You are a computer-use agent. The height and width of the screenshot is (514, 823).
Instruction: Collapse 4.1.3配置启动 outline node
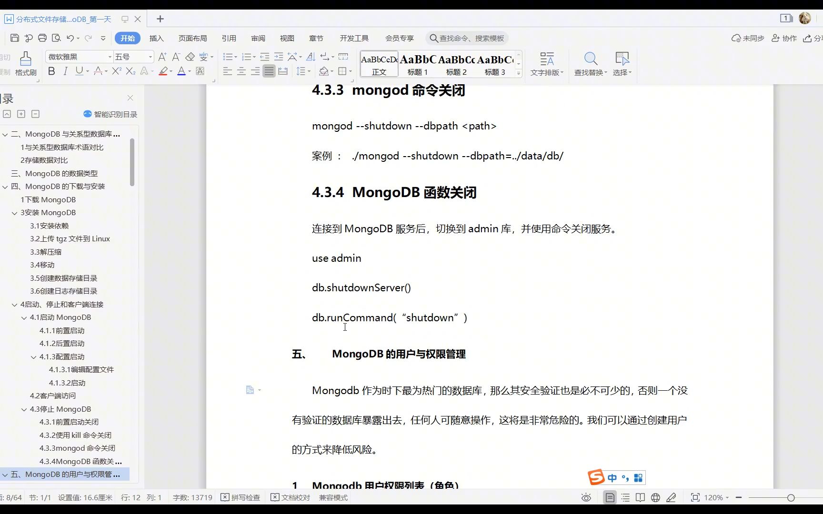click(33, 357)
